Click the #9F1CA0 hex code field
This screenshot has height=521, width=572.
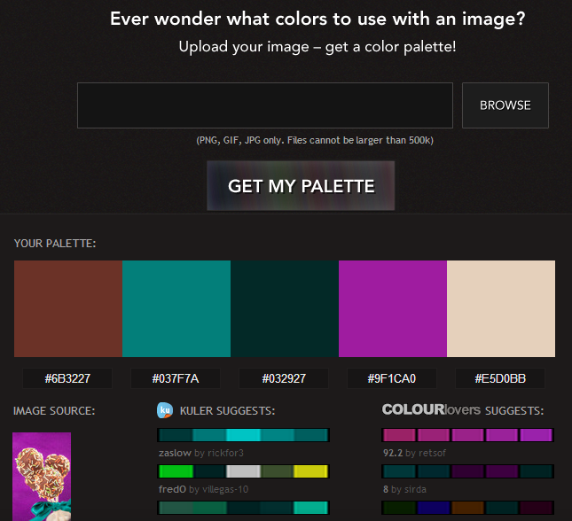click(x=392, y=378)
